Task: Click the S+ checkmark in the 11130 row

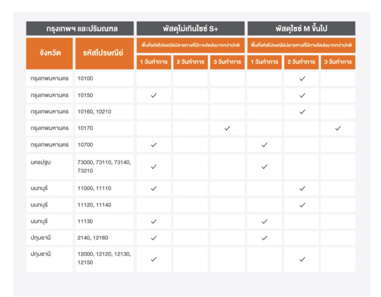Action: click(154, 221)
